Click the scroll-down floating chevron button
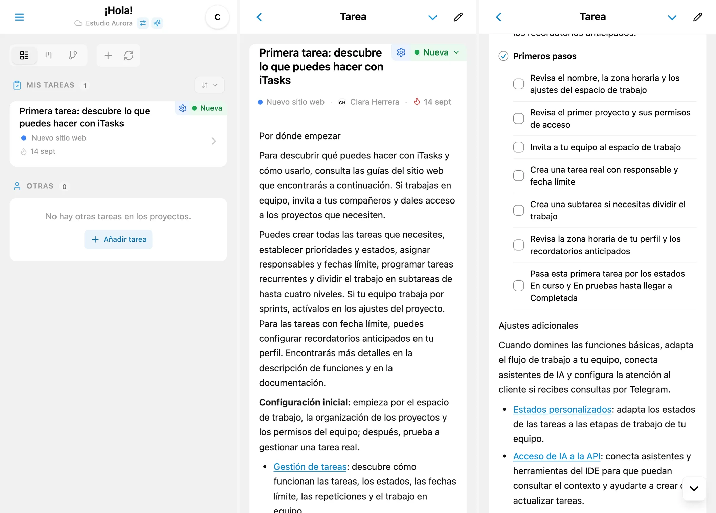 694,488
